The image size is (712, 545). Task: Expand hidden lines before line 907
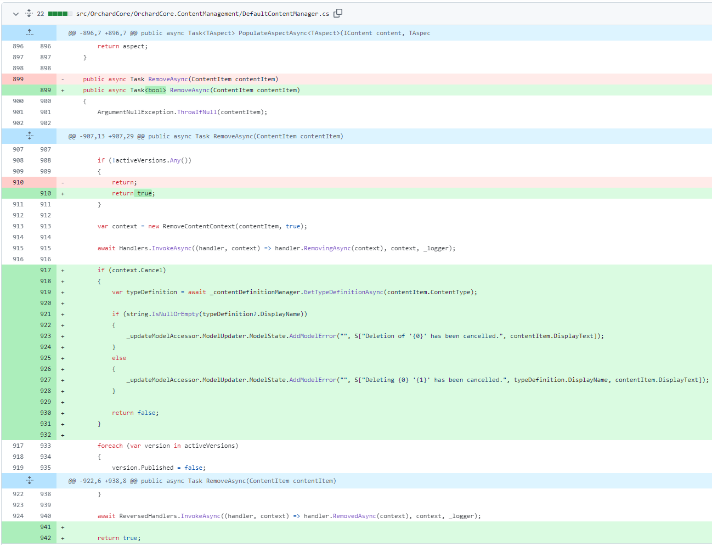[x=29, y=136]
